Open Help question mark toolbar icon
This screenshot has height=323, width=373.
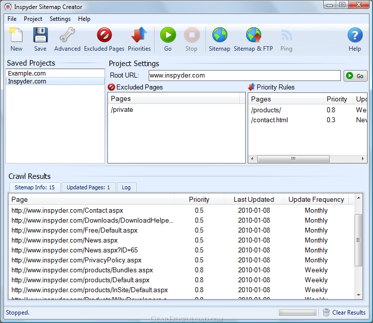(355, 35)
